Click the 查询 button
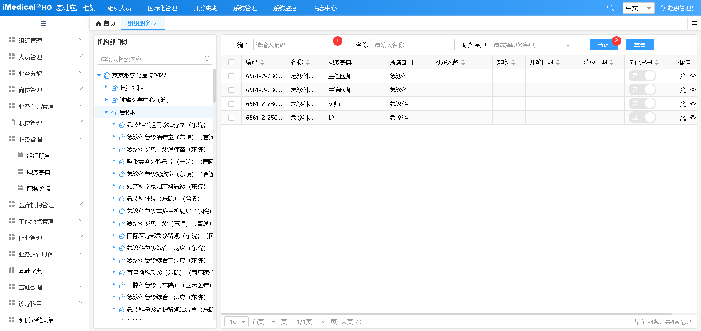The height and width of the screenshot is (331, 701). 603,45
